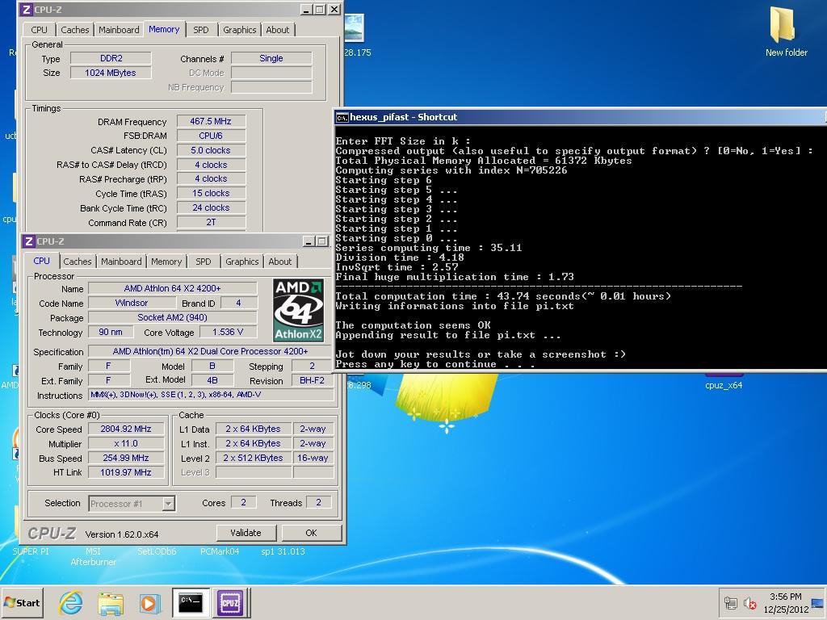Select the SUPER PI desktop shortcut label
This screenshot has height=620, width=827.
coord(30,551)
